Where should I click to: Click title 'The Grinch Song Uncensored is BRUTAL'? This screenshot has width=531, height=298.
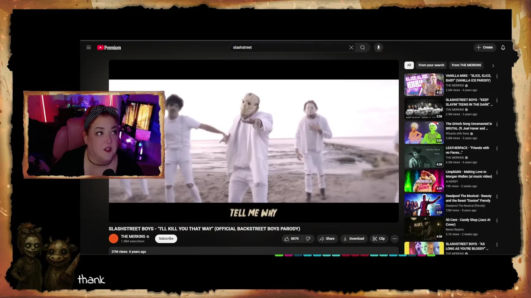469,126
